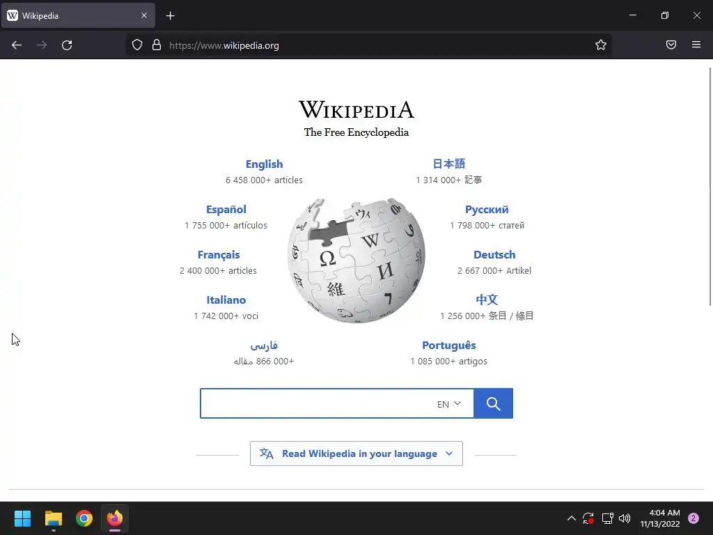Reload the Wikipedia page

click(x=67, y=45)
